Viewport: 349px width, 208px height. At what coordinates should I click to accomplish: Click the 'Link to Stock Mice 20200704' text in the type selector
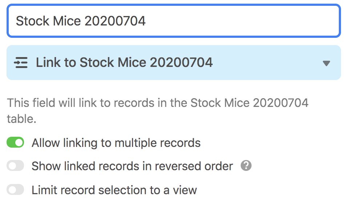point(124,62)
